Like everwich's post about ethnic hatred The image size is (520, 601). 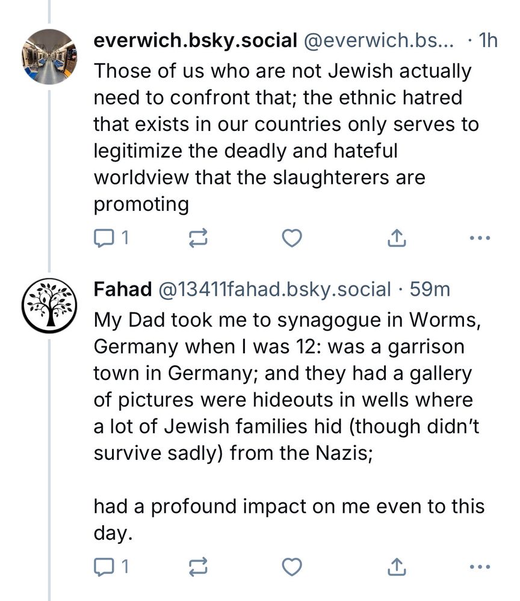(292, 239)
